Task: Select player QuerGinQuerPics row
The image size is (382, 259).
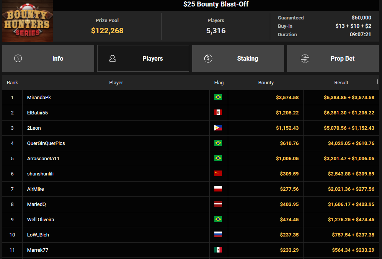Action: pyautogui.click(x=46, y=143)
